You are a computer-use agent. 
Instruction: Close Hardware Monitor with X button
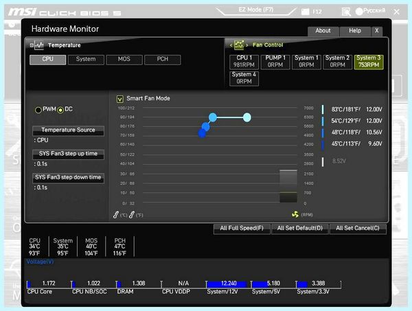click(377, 31)
